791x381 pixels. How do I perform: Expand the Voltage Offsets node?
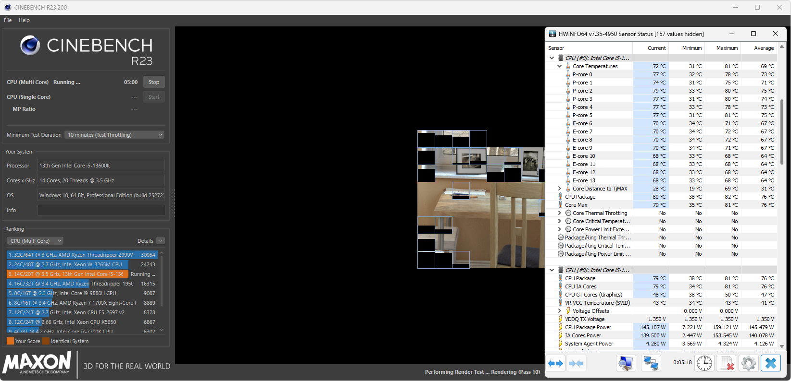tap(559, 311)
